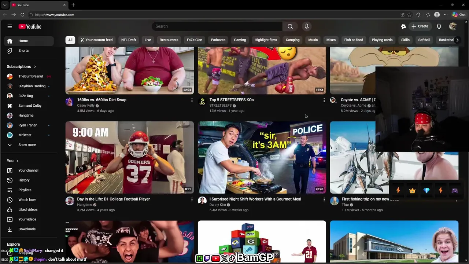Select the Music chip
Image resolution: width=469 pixels, height=264 pixels.
point(313,40)
